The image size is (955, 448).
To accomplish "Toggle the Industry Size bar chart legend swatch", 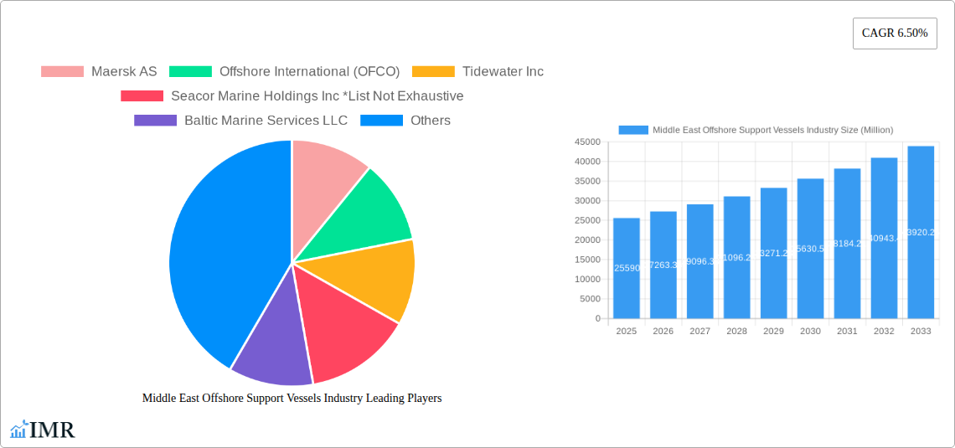I will tap(632, 130).
